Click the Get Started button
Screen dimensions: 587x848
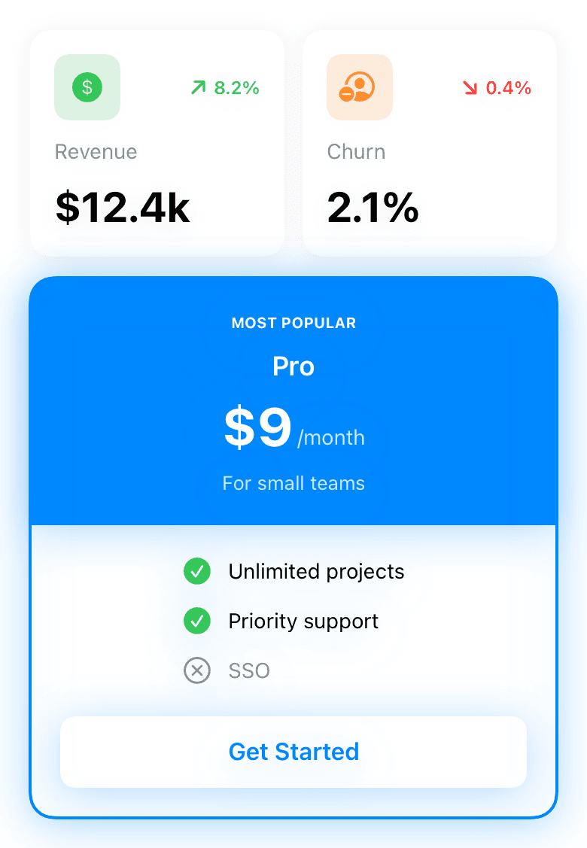(293, 752)
